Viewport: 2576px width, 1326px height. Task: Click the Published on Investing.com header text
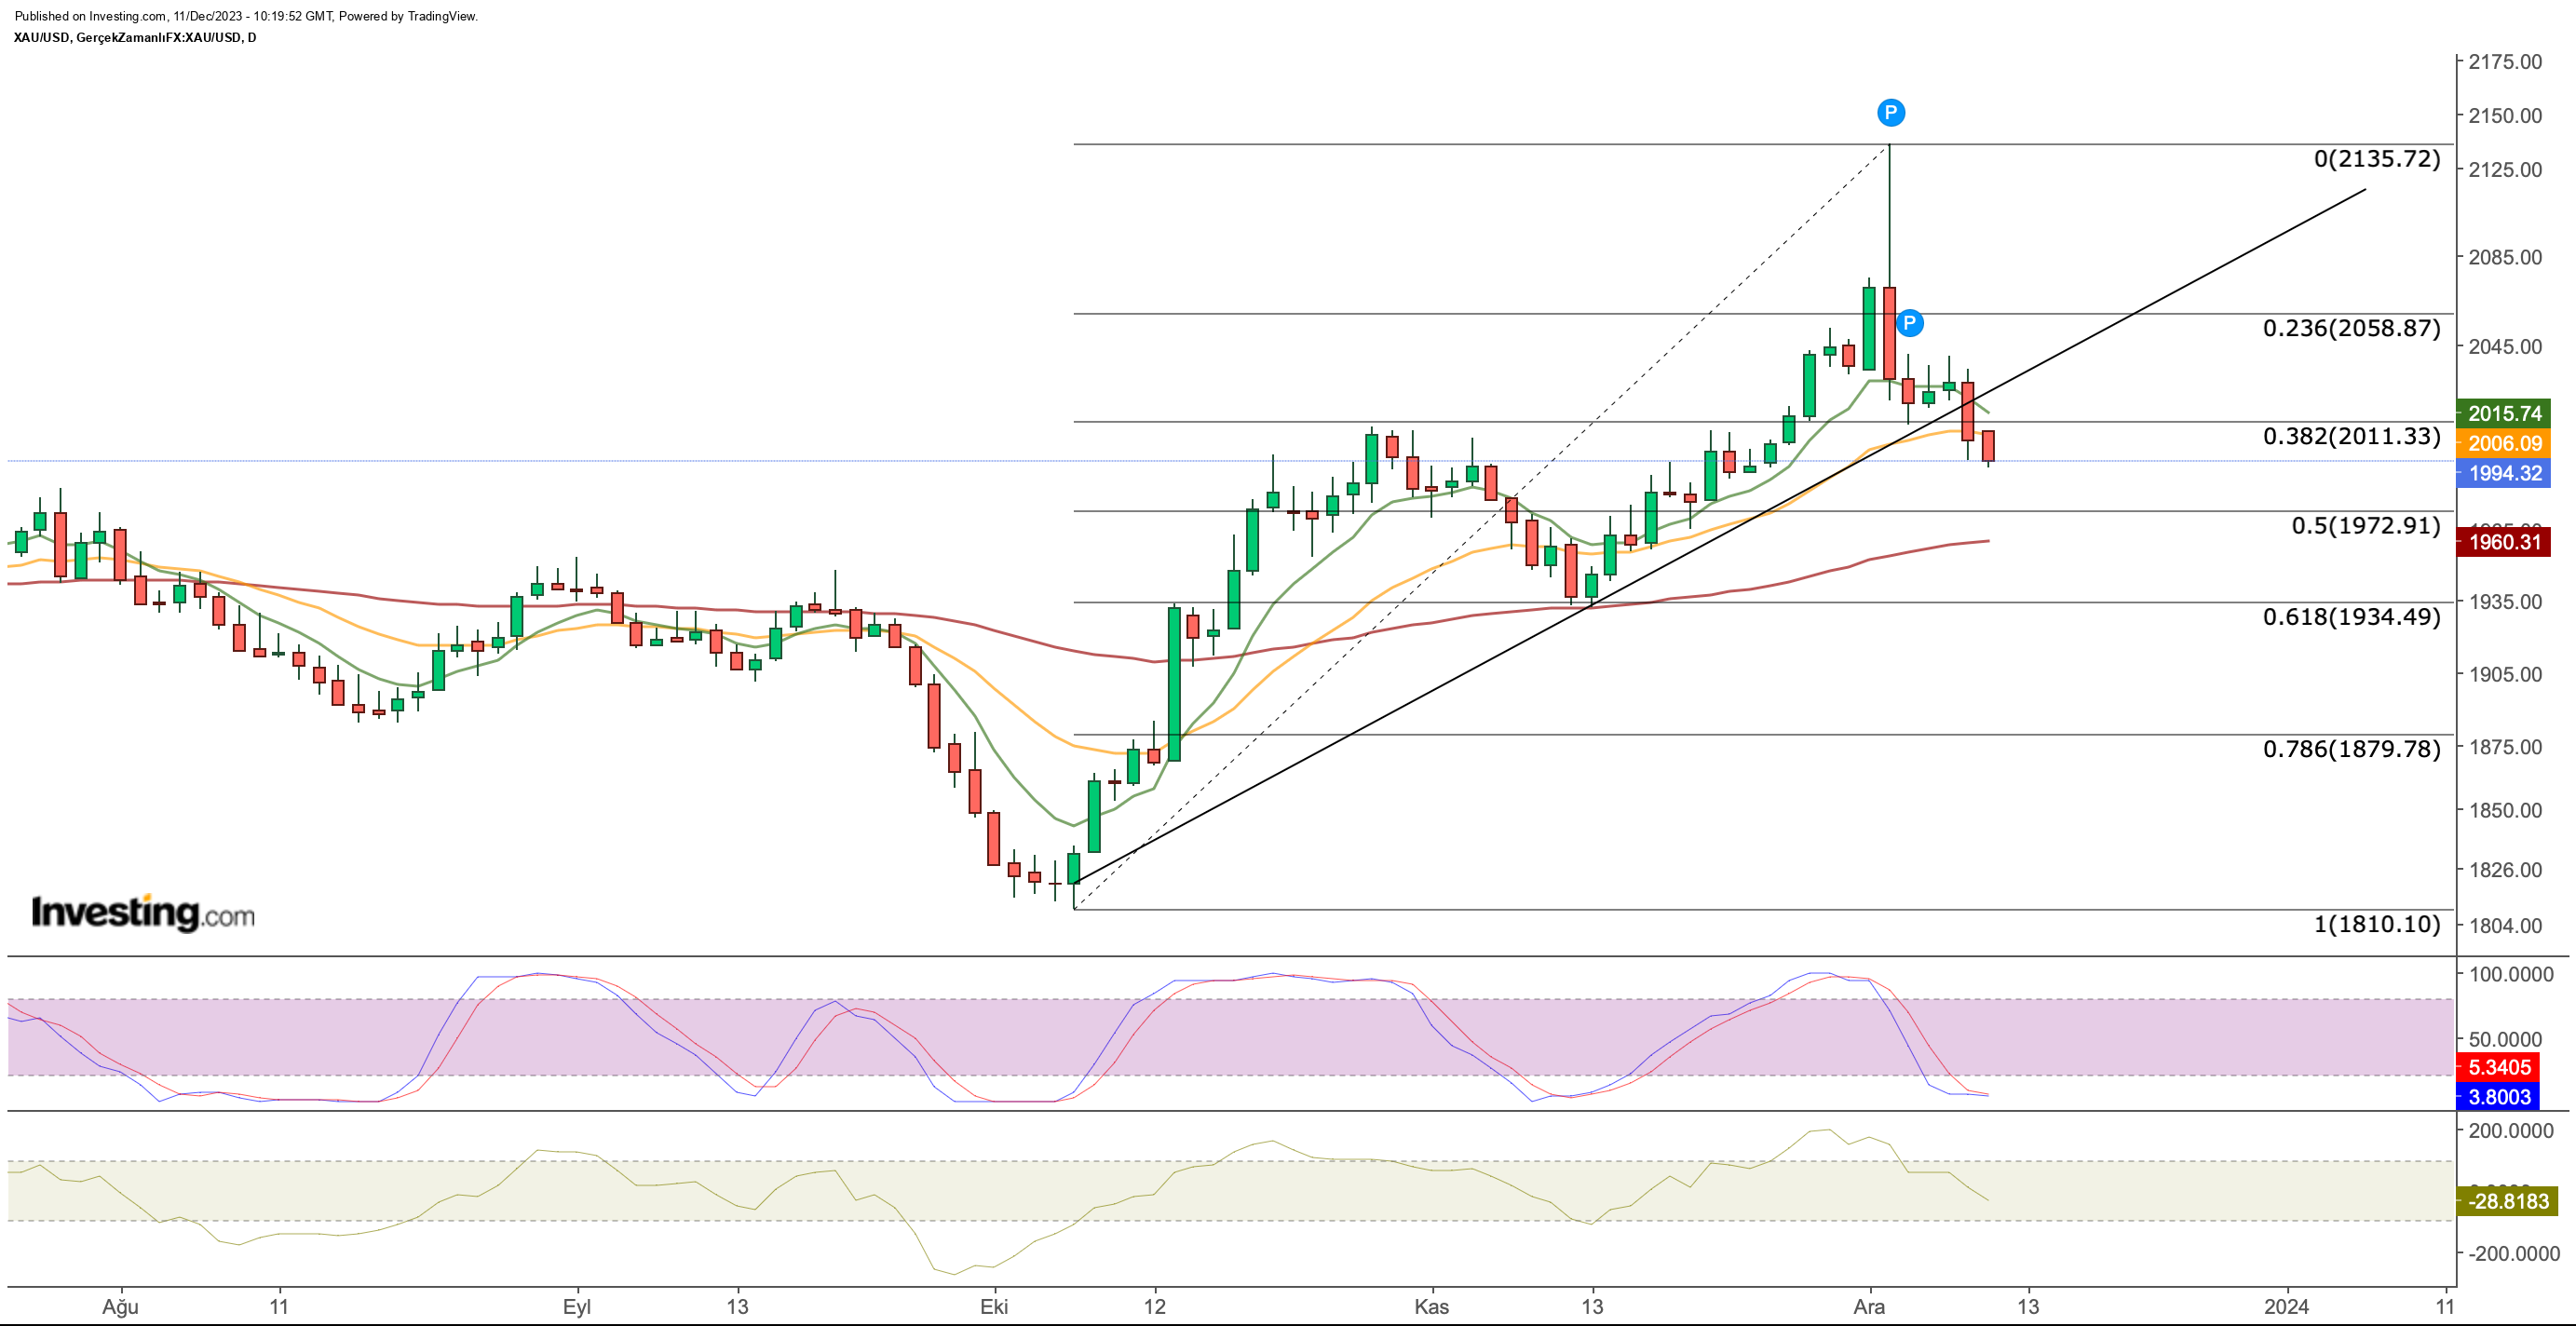point(246,16)
